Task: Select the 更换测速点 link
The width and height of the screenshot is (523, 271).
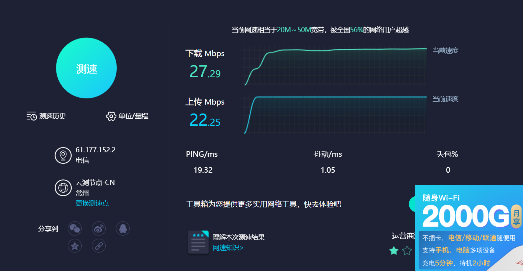Action: [x=92, y=203]
